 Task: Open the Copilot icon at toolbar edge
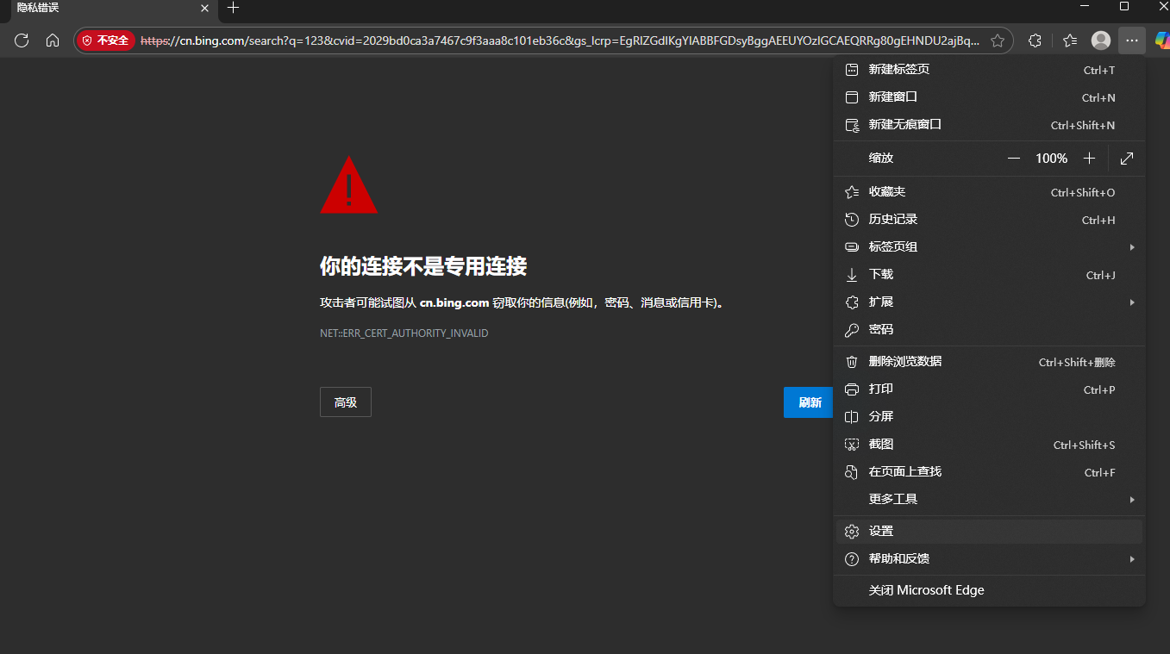click(1162, 40)
